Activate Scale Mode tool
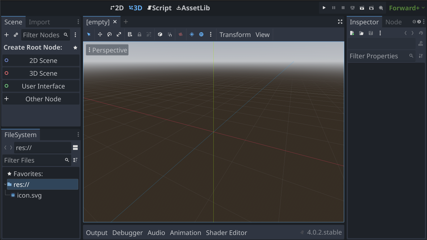427x240 pixels. 119,34
